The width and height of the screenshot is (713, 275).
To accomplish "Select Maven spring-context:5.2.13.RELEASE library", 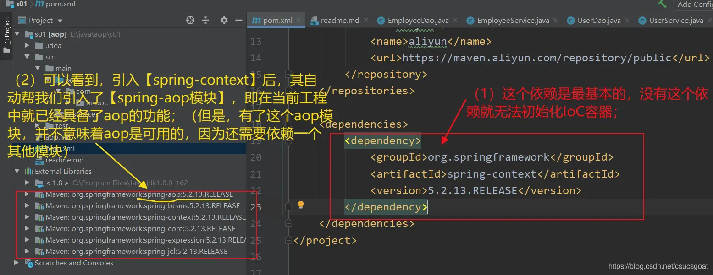I will click(145, 217).
